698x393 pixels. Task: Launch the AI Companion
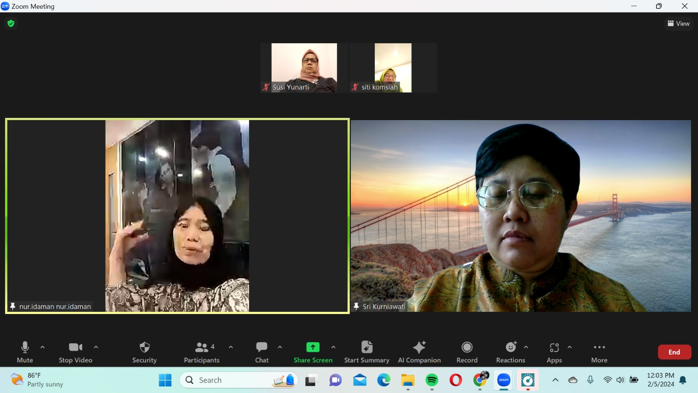click(419, 352)
